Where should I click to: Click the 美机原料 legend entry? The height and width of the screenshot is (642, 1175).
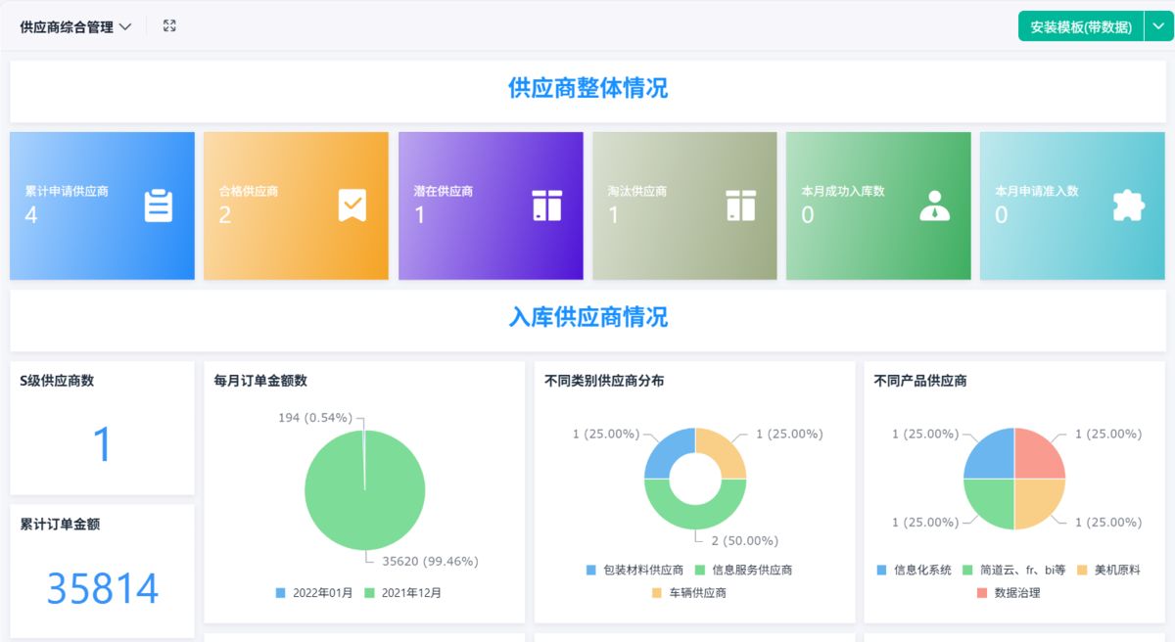[x=1108, y=570]
